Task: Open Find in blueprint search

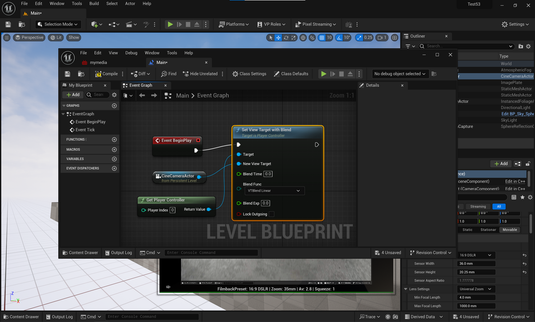Action: pos(169,74)
